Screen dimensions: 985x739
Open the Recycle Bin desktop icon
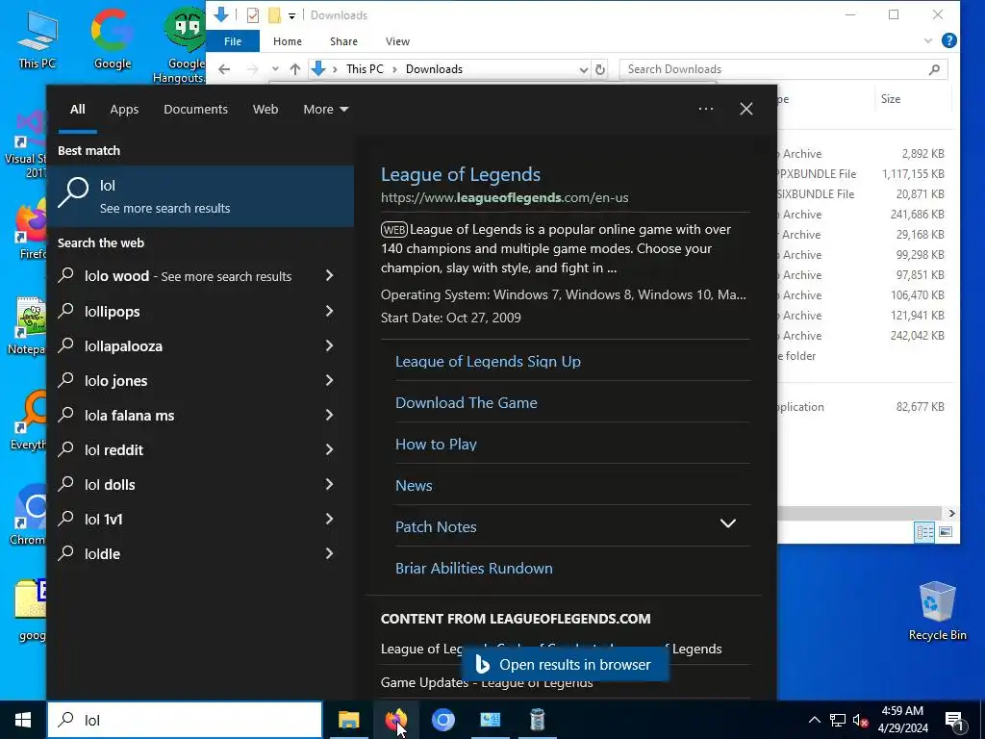pos(937,611)
